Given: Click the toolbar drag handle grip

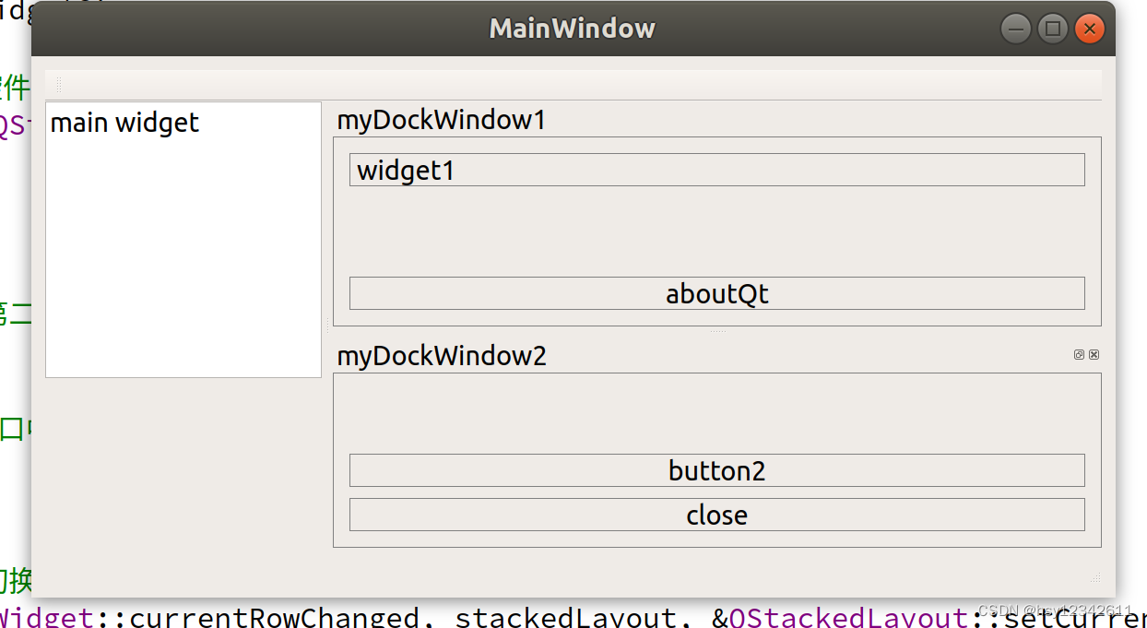Looking at the screenshot, I should pyautogui.click(x=59, y=85).
